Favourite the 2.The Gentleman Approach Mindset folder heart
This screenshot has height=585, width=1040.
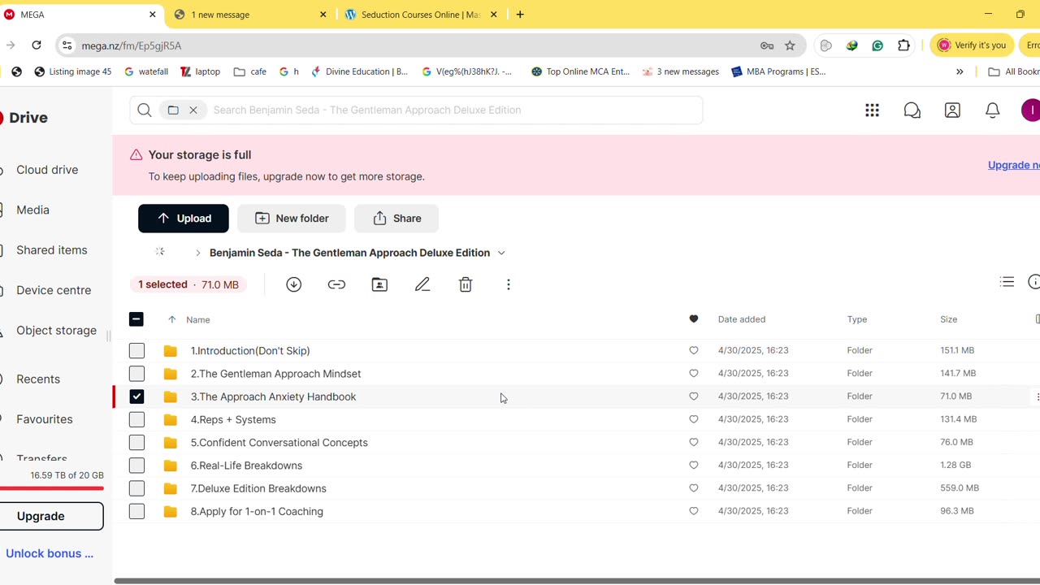(x=693, y=374)
